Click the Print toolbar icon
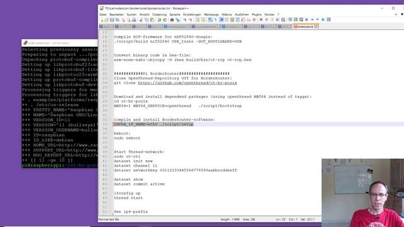The image size is (404, 227). 134,20
